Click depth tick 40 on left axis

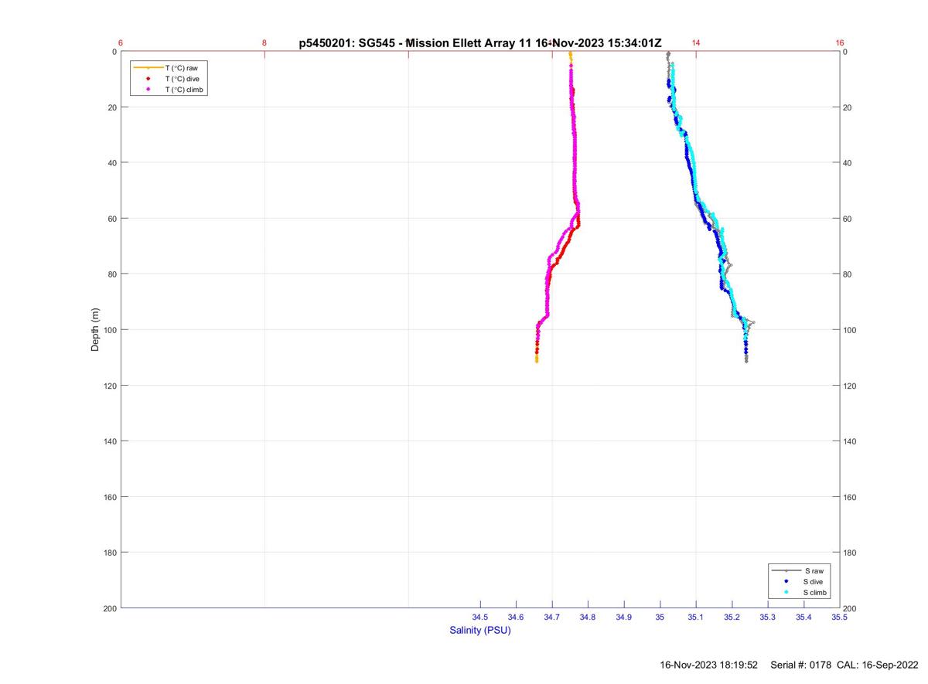tap(111, 163)
